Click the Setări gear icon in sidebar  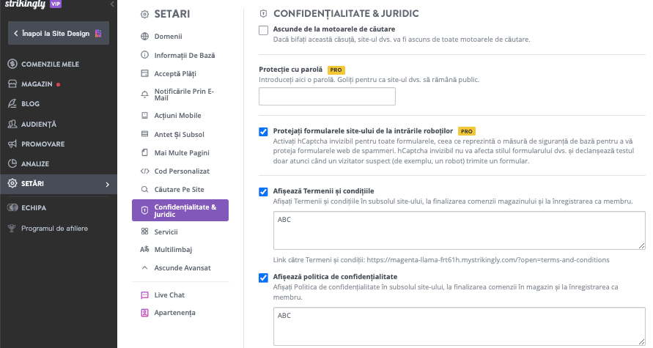12,184
